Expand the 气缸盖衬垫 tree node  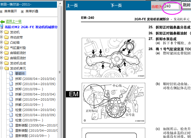(x=1, y=47)
